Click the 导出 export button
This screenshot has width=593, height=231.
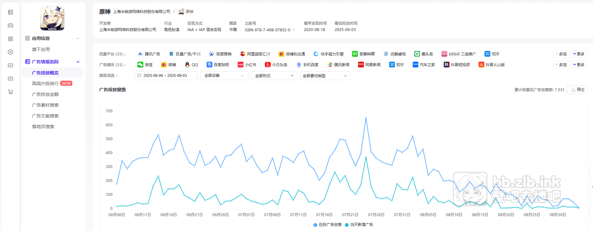pos(577,90)
